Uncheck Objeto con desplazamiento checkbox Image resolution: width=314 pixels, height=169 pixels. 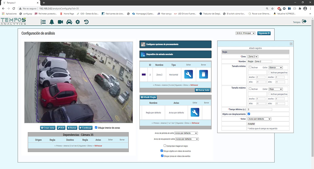[x=249, y=114]
